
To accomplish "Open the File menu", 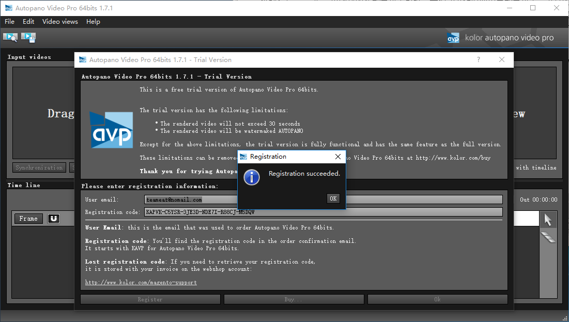I will coord(9,21).
